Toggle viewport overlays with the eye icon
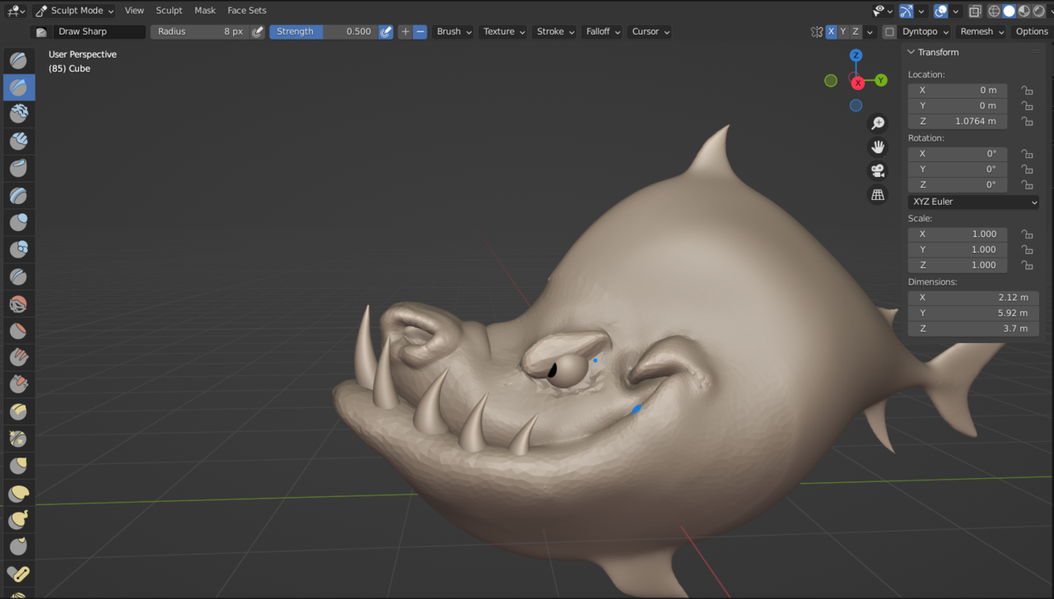 [x=879, y=11]
